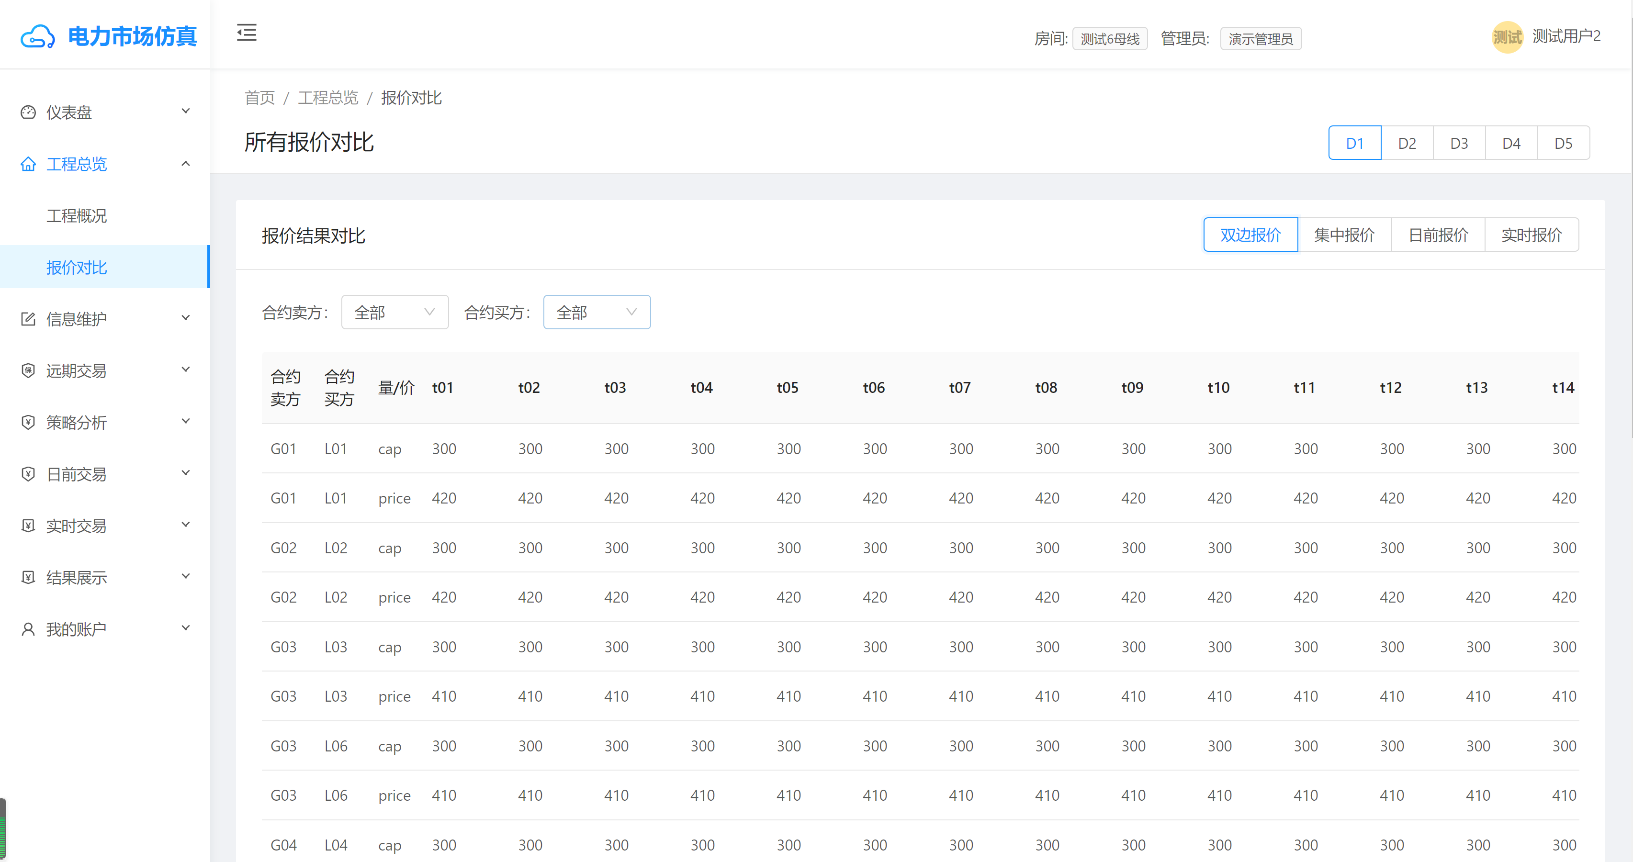
Task: Select the D1 day option
Action: 1355,143
